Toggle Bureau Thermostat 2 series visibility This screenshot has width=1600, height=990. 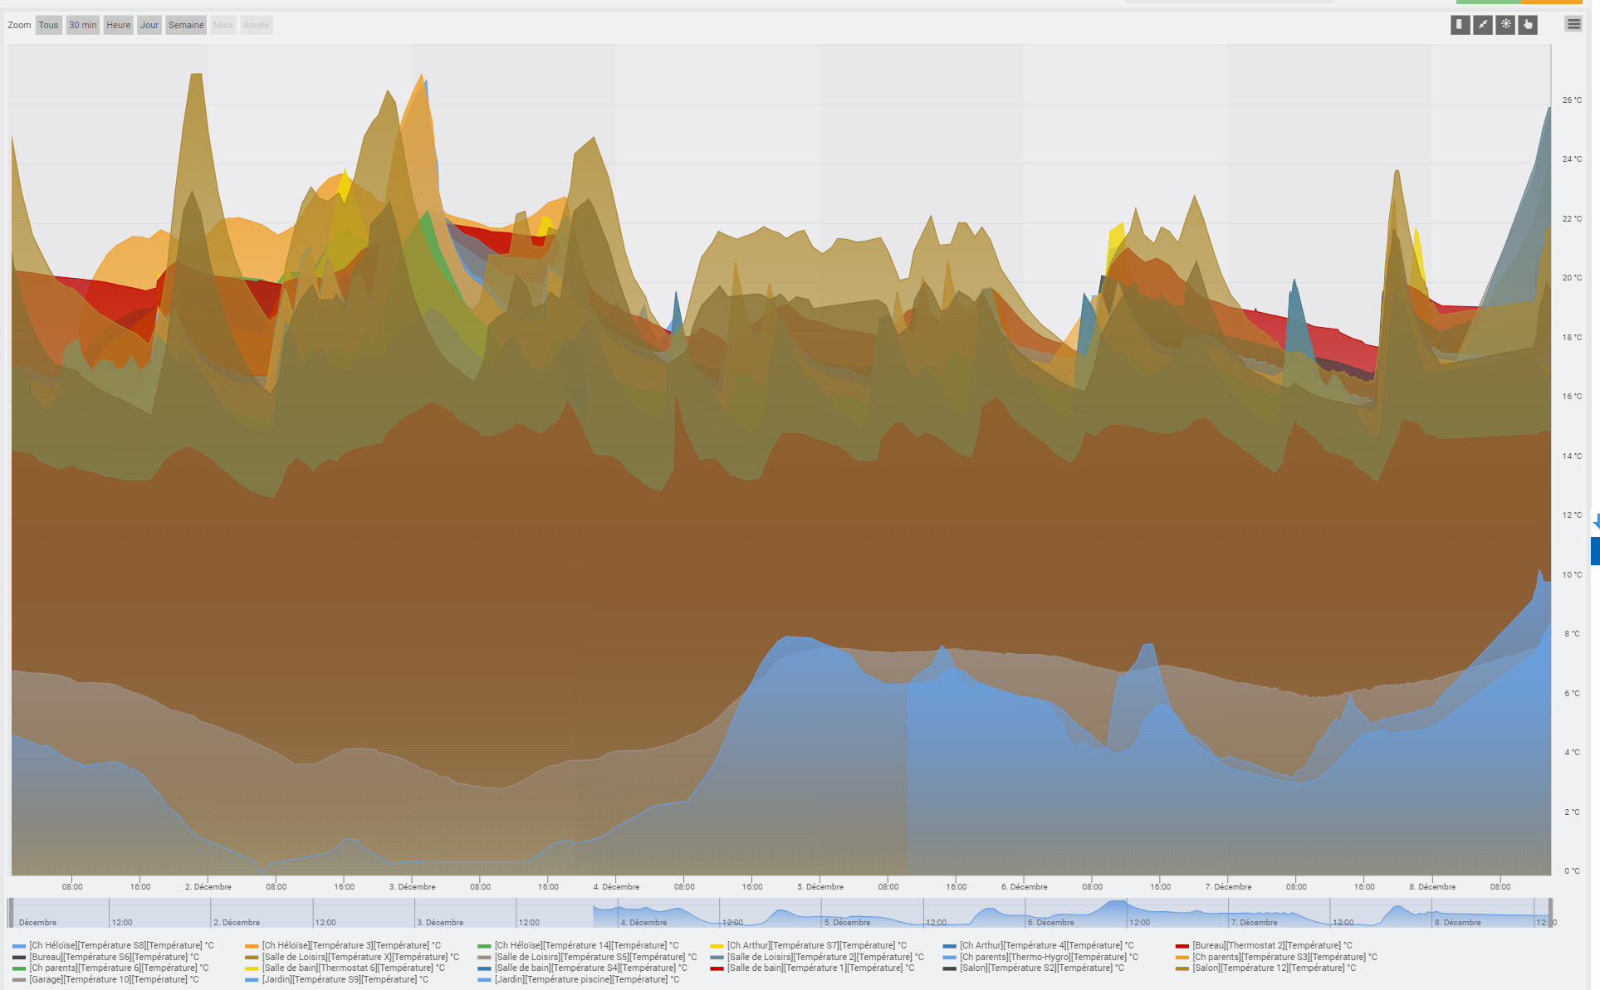(x=1272, y=945)
